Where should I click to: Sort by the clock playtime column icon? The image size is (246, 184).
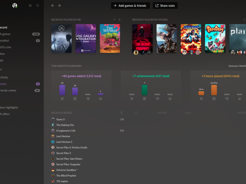136,113
